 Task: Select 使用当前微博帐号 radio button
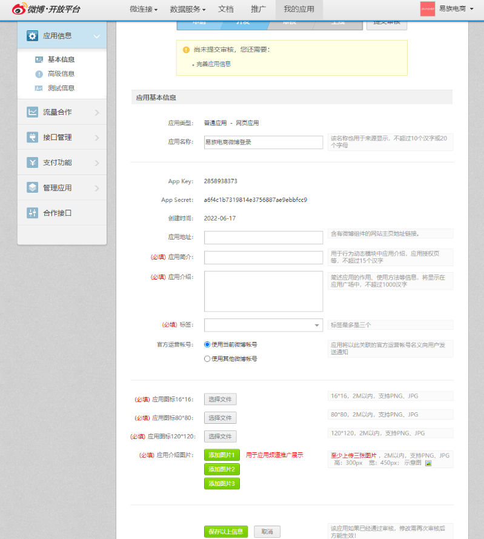click(207, 344)
